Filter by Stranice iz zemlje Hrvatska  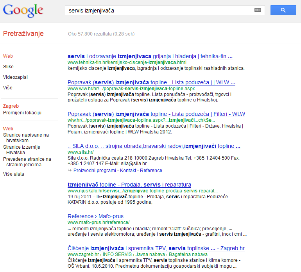(21, 150)
